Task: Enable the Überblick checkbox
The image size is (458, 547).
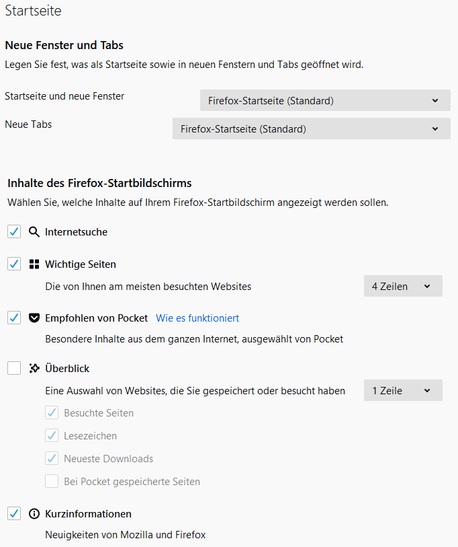Action: (x=14, y=368)
